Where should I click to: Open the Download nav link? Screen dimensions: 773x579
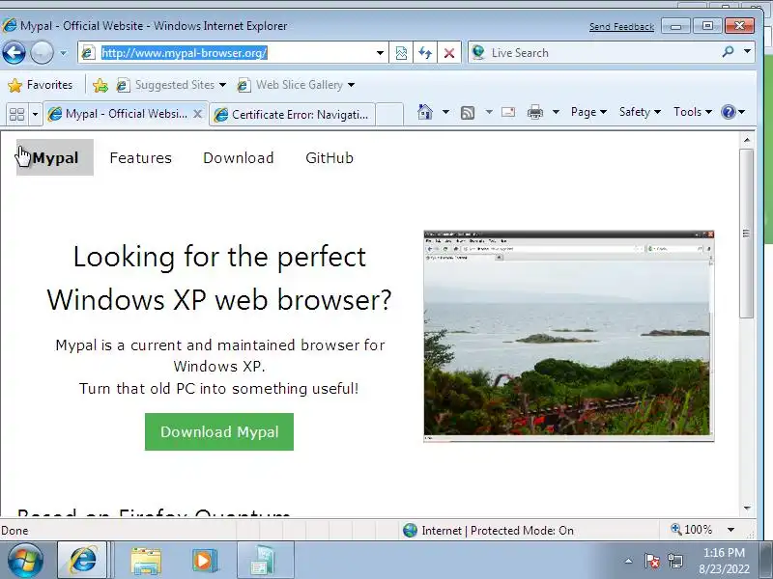click(x=238, y=158)
